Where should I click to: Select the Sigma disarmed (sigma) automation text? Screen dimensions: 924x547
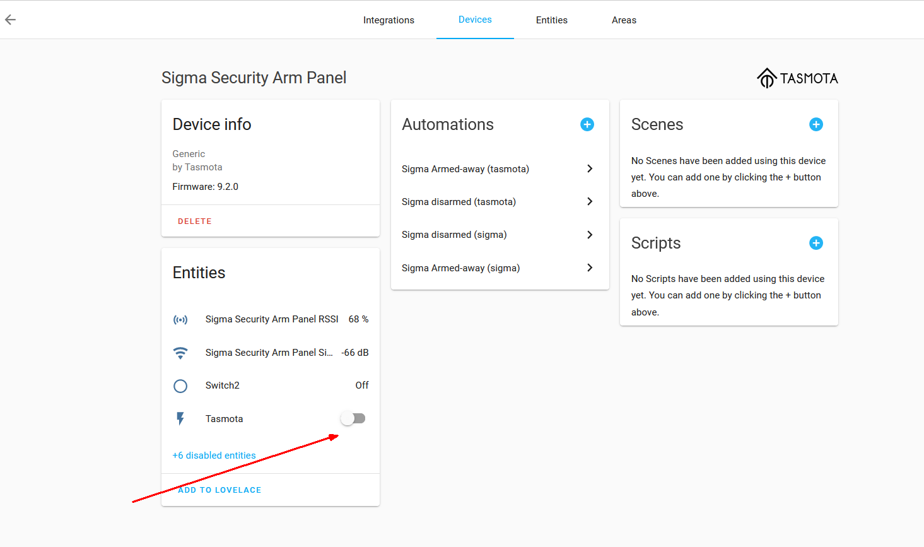click(x=454, y=235)
